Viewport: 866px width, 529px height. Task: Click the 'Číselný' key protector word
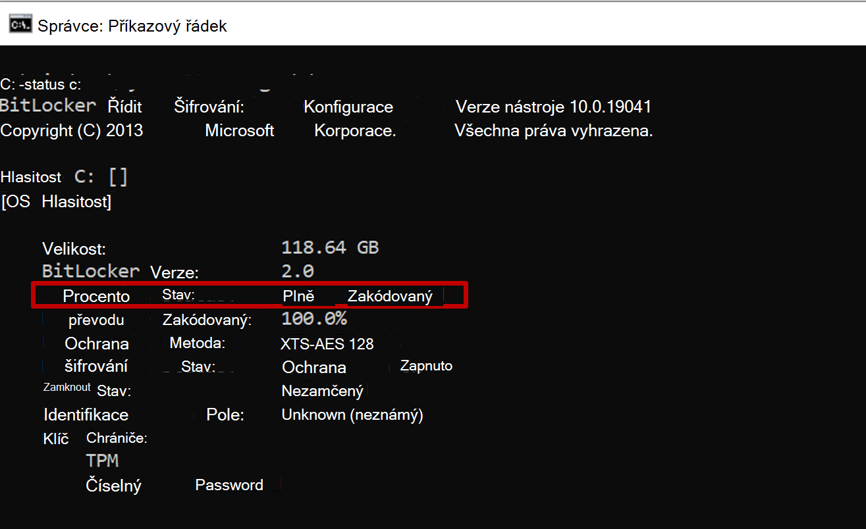click(114, 486)
